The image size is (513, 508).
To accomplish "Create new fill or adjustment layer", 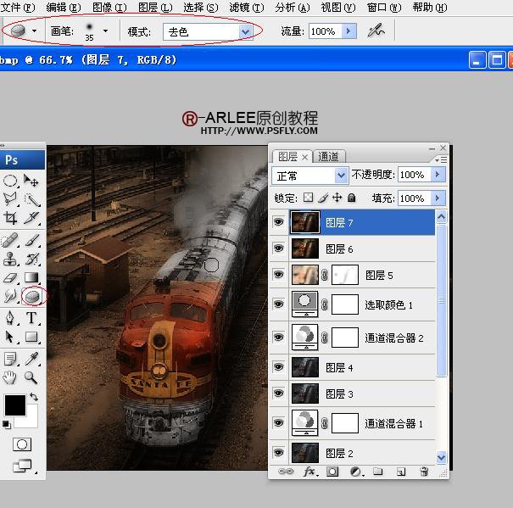I will pos(355,472).
